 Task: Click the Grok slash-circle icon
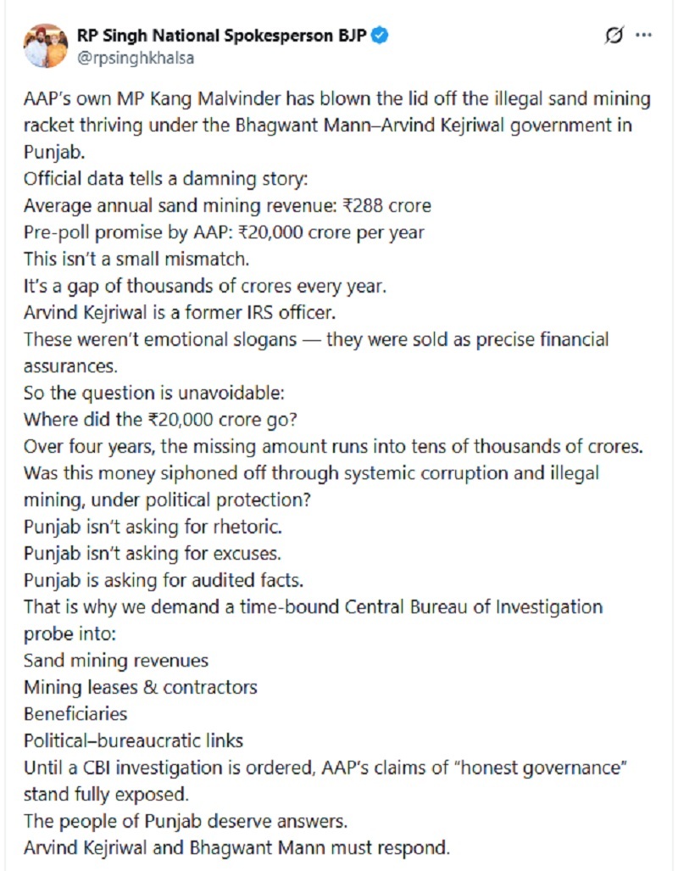[615, 36]
